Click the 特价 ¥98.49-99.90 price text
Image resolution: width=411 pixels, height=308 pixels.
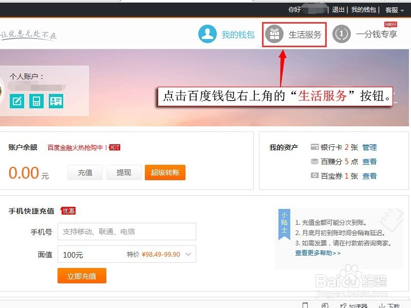[153, 254]
